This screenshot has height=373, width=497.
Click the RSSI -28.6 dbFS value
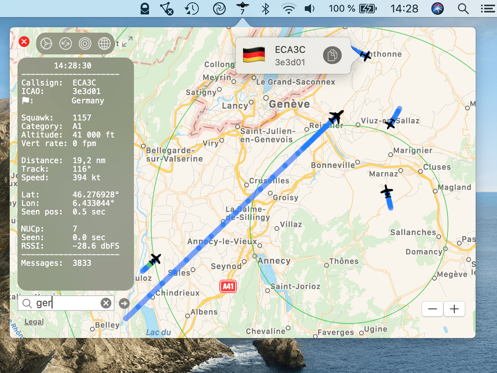96,246
